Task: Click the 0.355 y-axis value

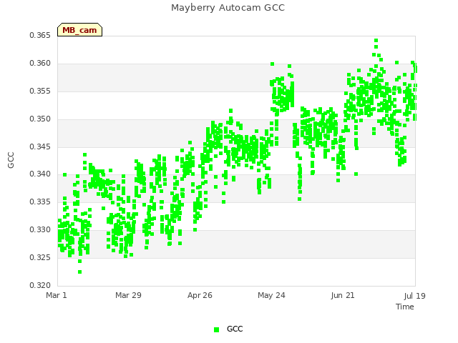Action: (x=40, y=91)
